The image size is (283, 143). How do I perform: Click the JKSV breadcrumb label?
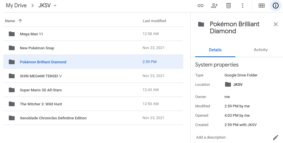coord(44,5)
